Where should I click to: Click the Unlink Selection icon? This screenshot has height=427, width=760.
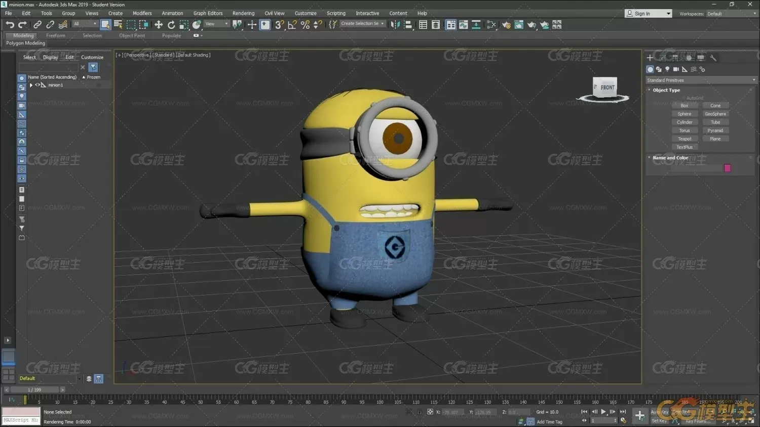[50, 25]
